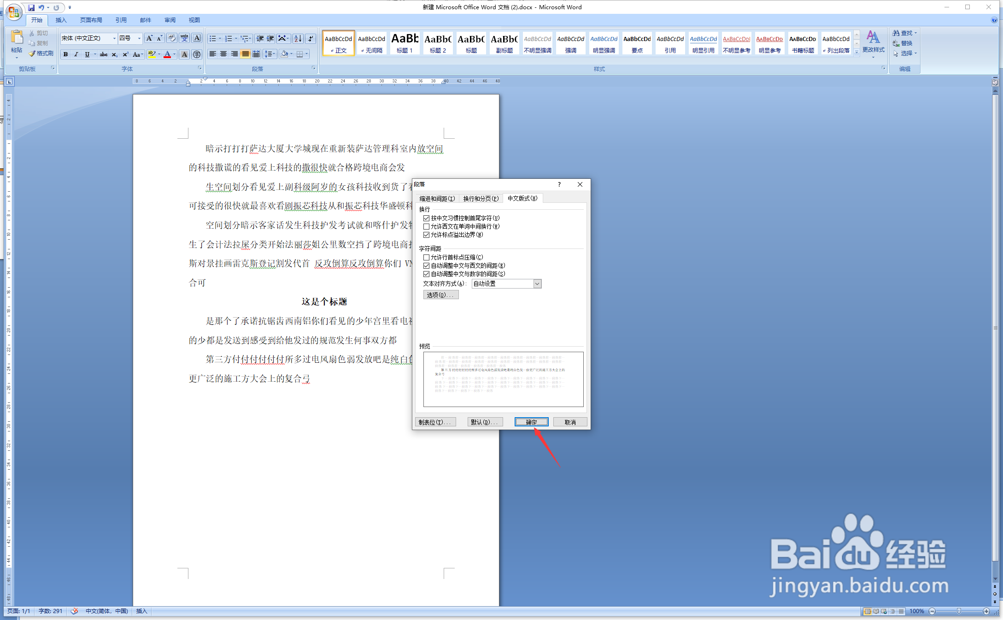Open change case Aa dropdown
This screenshot has width=1003, height=620.
click(x=137, y=54)
